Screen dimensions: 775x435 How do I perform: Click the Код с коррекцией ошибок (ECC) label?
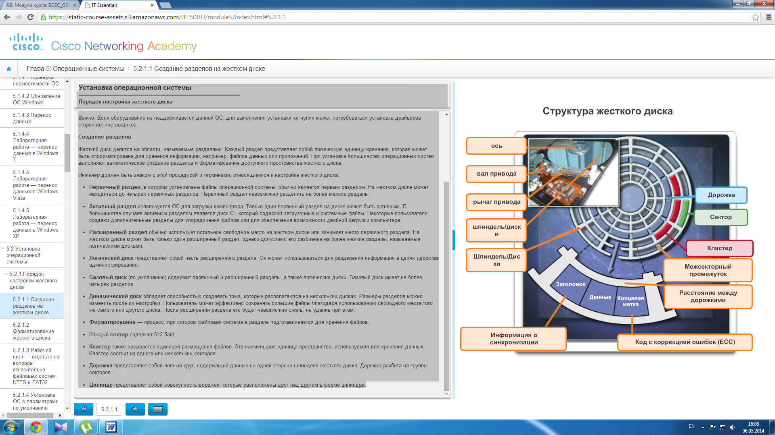[x=685, y=342]
